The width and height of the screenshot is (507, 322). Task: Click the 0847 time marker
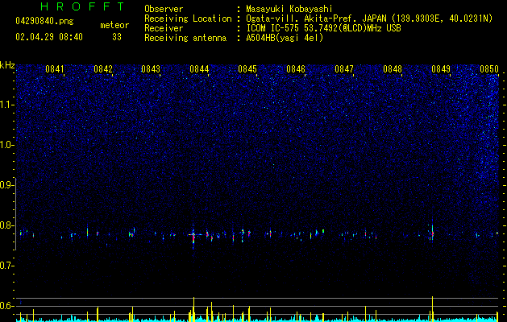(x=344, y=69)
